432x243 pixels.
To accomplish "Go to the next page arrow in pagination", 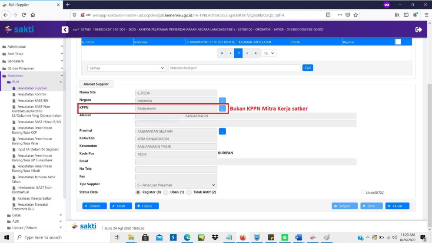I will point(247,53).
